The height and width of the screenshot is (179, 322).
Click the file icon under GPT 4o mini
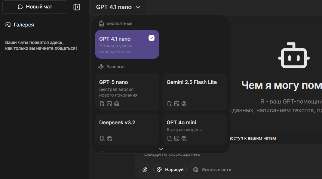(170, 138)
